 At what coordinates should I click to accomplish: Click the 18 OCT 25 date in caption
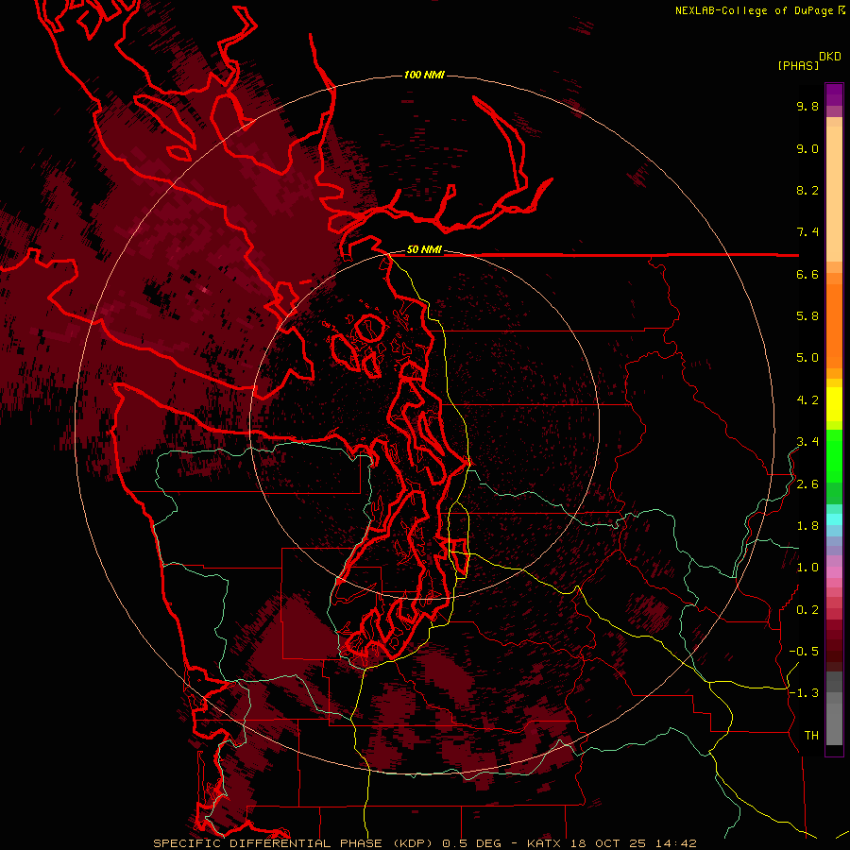[609, 843]
